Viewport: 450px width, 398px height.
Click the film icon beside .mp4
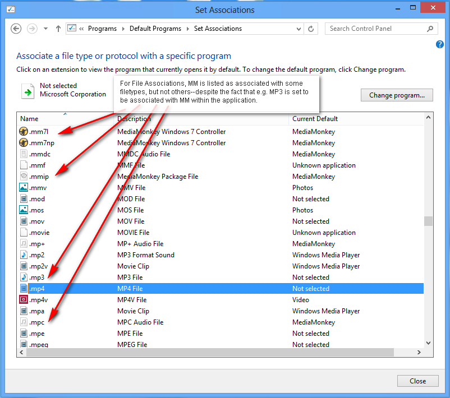(24, 288)
